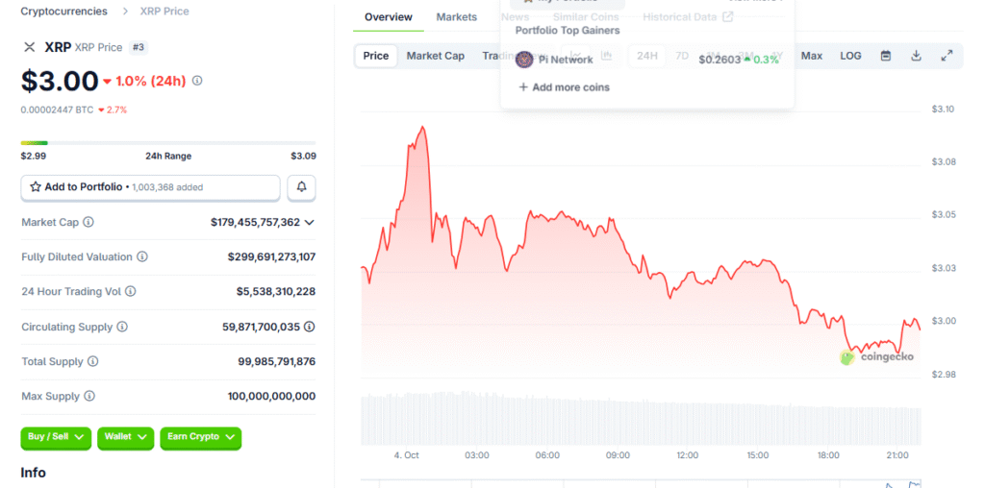Open the chart calendar date picker

pos(885,56)
